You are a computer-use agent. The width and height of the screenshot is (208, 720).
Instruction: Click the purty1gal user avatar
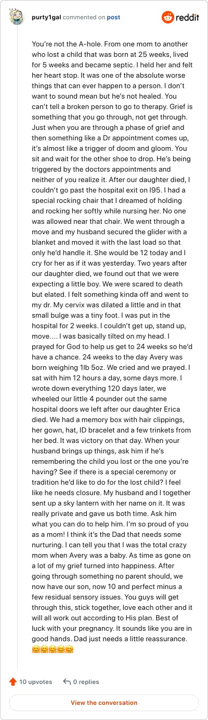click(17, 17)
